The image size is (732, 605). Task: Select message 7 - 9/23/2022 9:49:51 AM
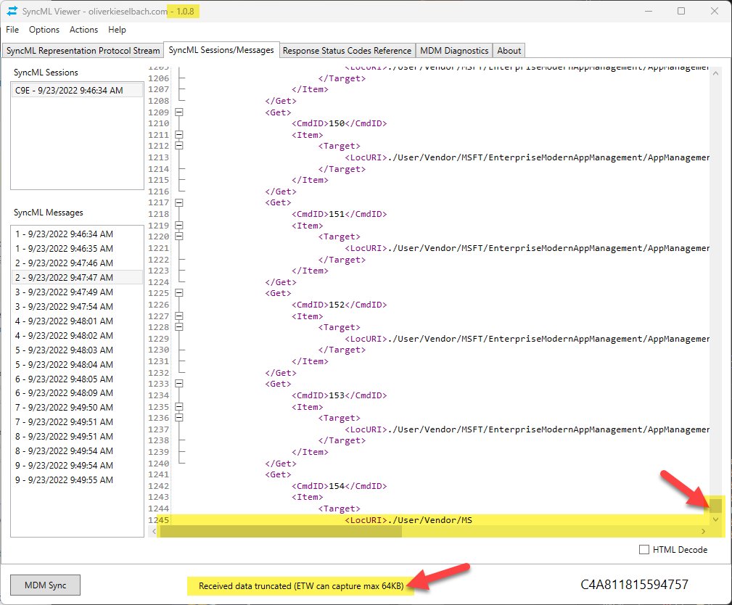pos(77,421)
